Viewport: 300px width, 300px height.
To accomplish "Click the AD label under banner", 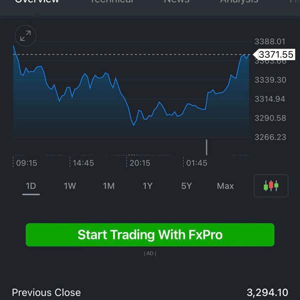I will click(x=150, y=253).
